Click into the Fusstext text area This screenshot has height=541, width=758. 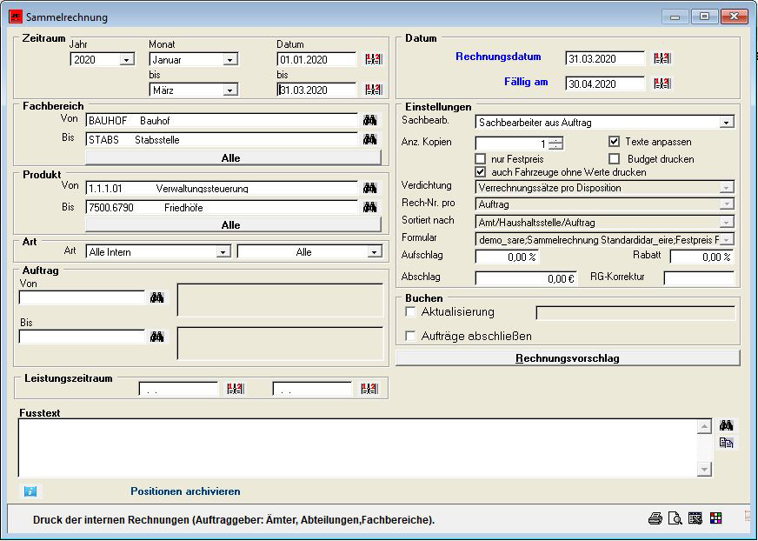click(x=356, y=448)
